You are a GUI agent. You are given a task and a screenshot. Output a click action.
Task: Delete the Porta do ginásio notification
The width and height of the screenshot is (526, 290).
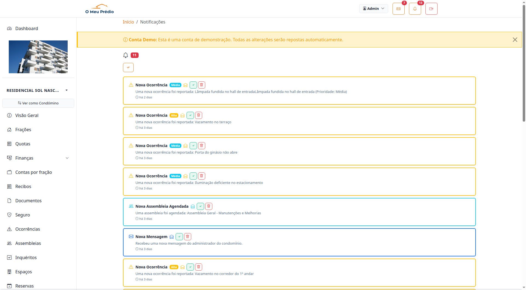pos(201,145)
